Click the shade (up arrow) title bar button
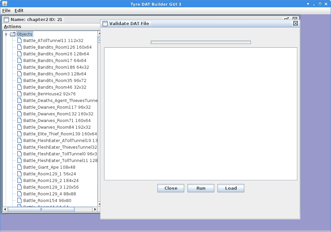Viewport: 331px width, 232px height. point(308,4)
